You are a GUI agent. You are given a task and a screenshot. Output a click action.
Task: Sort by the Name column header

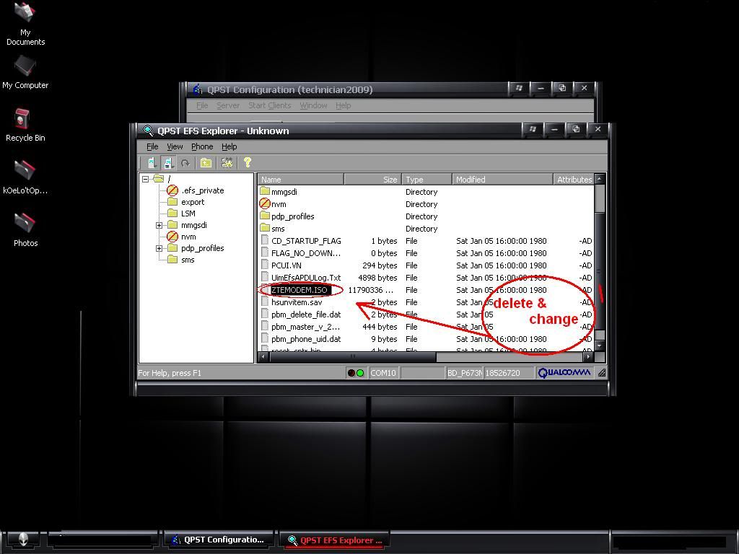click(301, 180)
